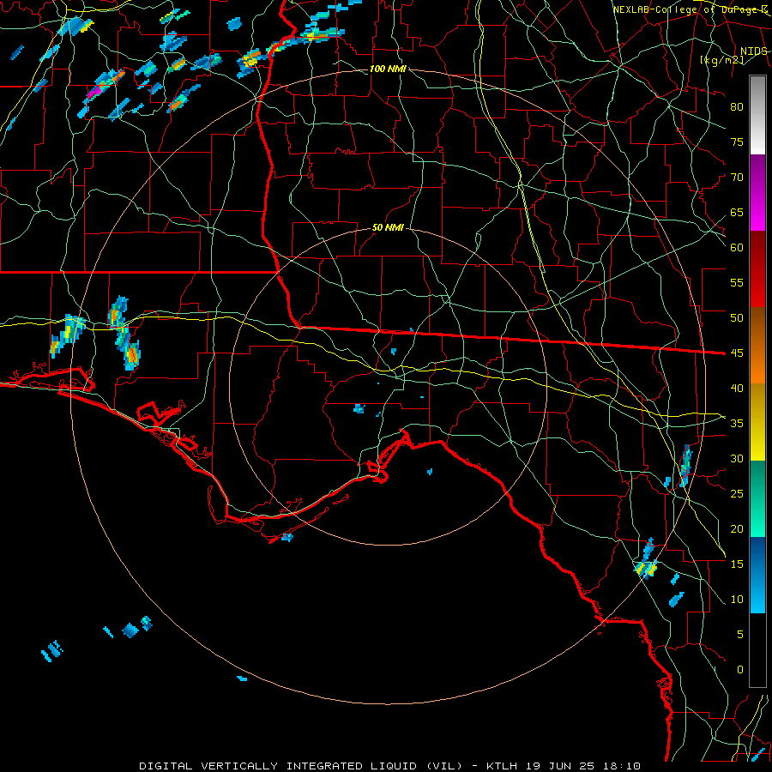Select the yellow segment of the color scale

coord(757,422)
